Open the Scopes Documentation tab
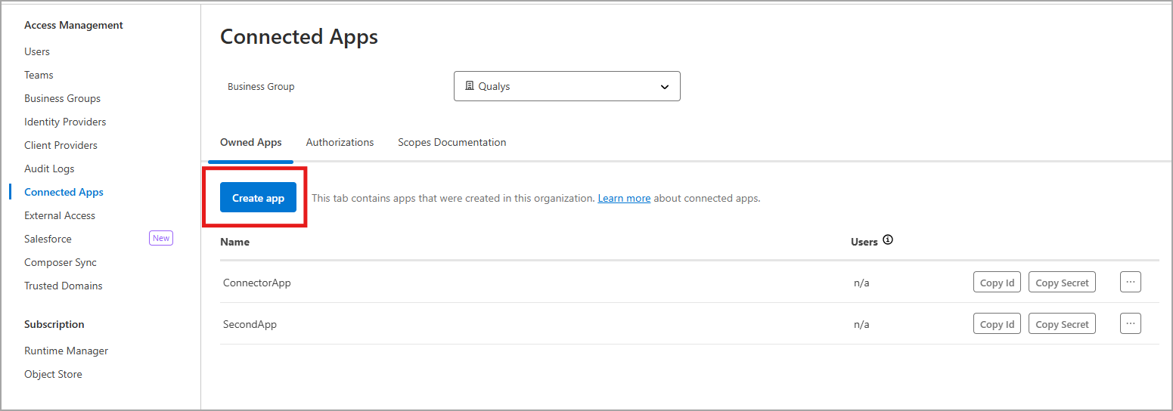 452,142
